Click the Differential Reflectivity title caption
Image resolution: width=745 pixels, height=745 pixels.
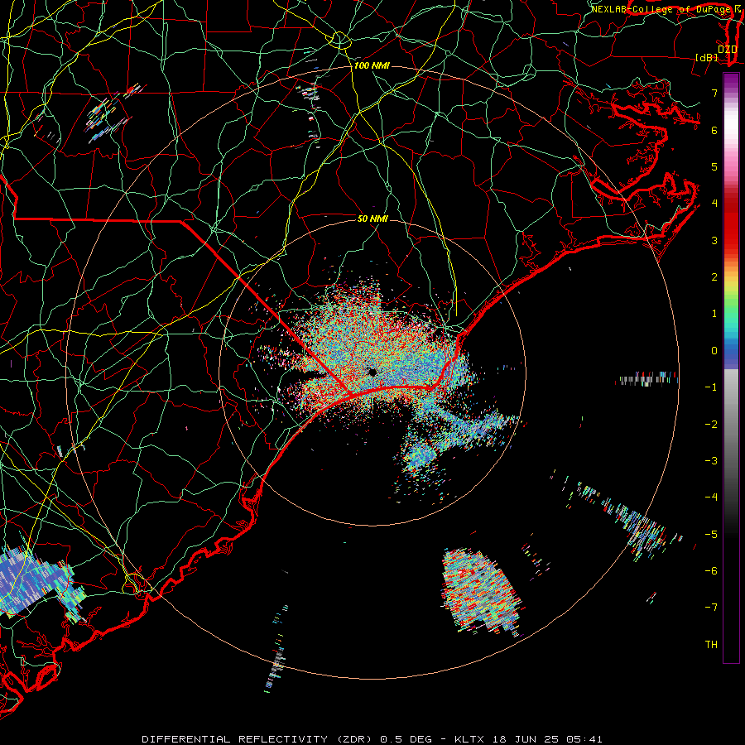click(372, 739)
